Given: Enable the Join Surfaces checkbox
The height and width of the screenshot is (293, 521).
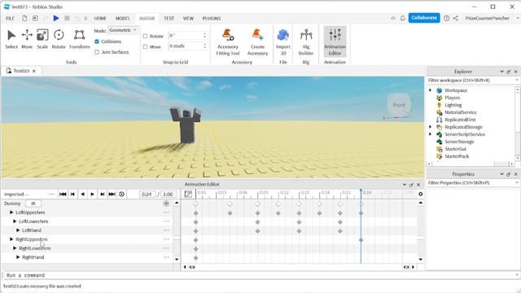Looking at the screenshot, I should [97, 52].
